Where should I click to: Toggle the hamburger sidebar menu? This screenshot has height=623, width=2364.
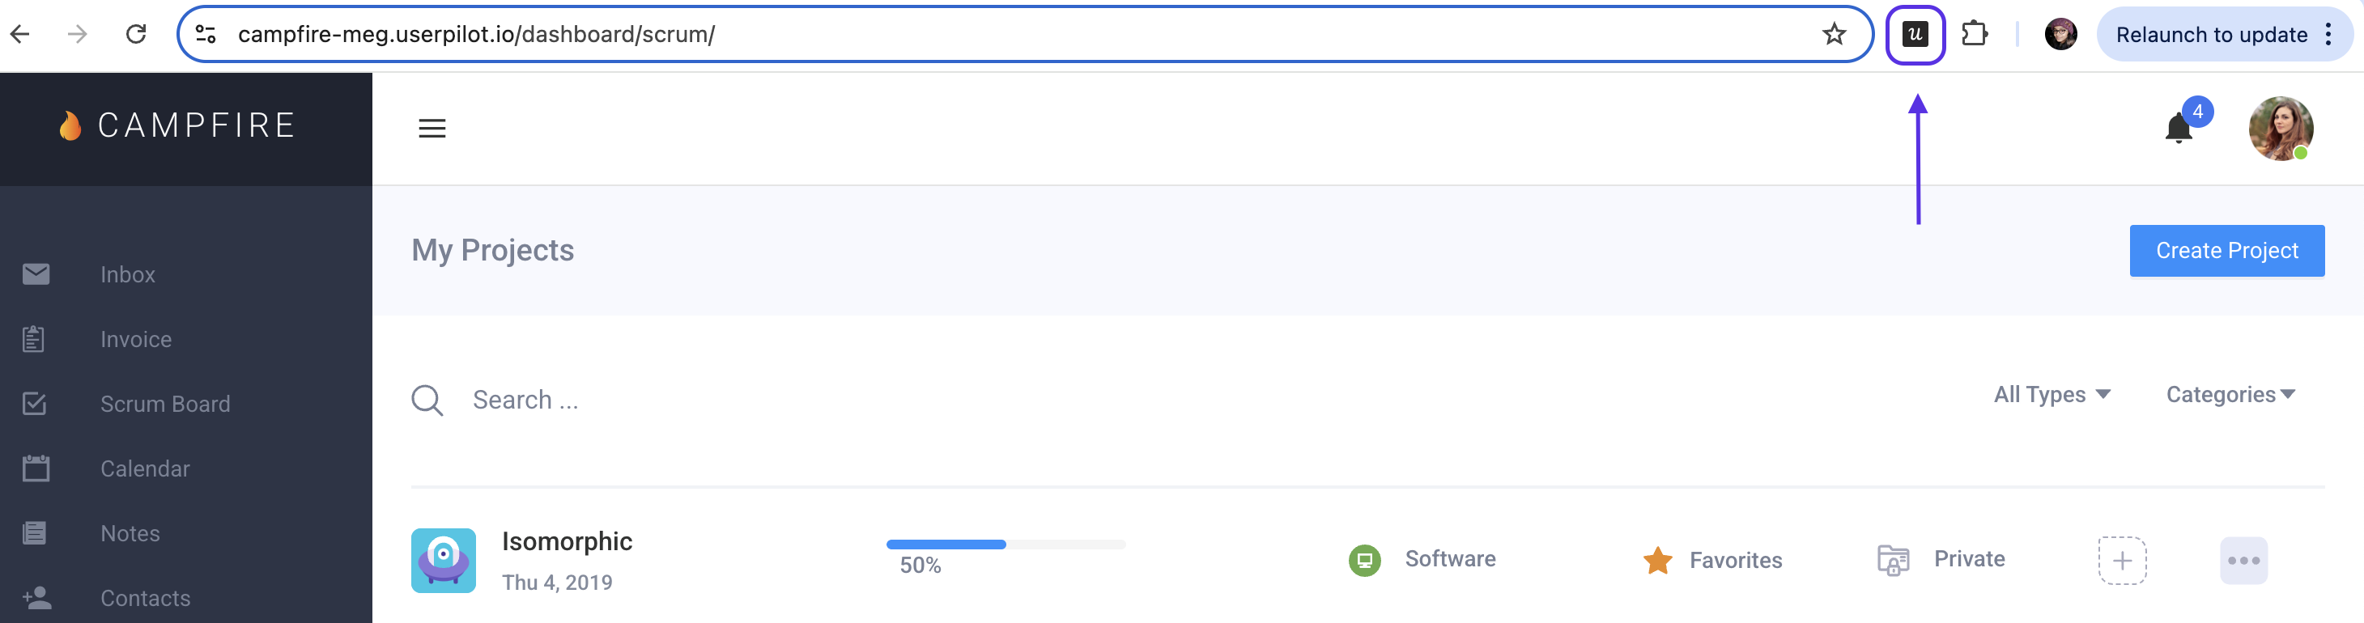pos(432,129)
